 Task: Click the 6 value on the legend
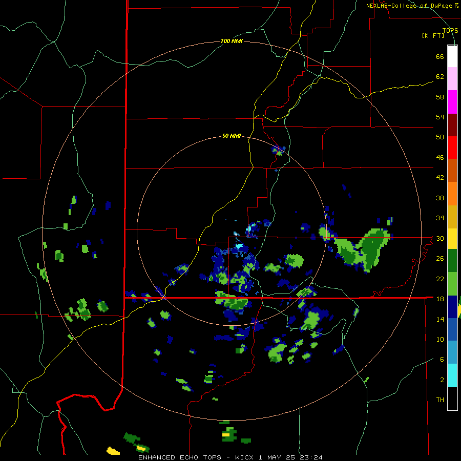(442, 359)
